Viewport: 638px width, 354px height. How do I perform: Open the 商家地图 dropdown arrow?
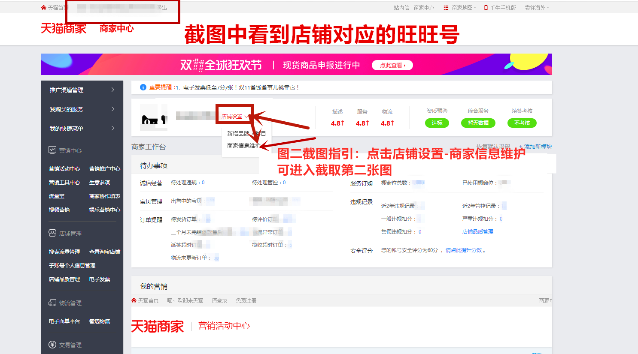[x=475, y=8]
